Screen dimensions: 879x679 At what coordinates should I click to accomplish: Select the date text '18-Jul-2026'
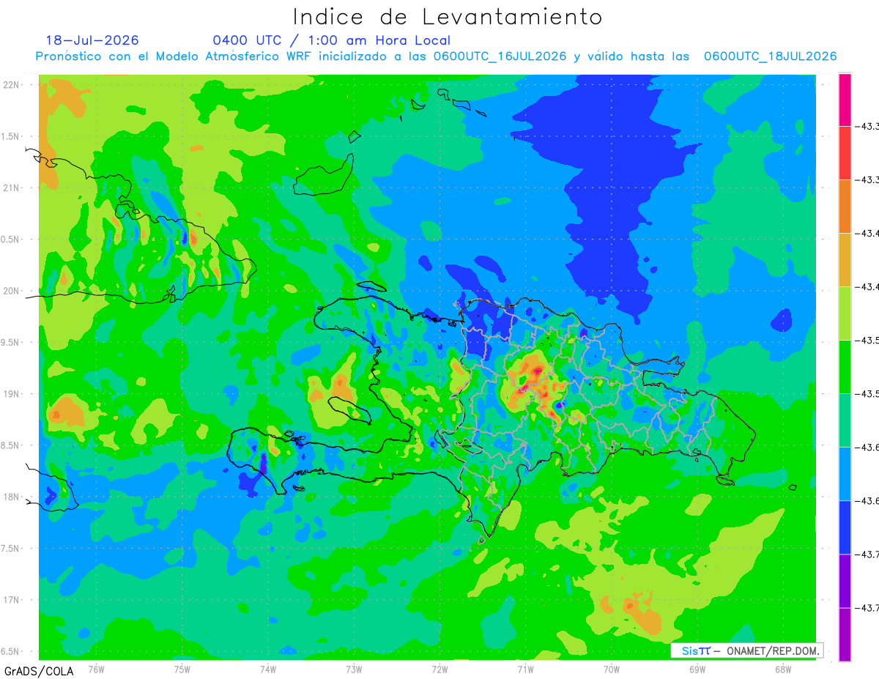click(92, 40)
